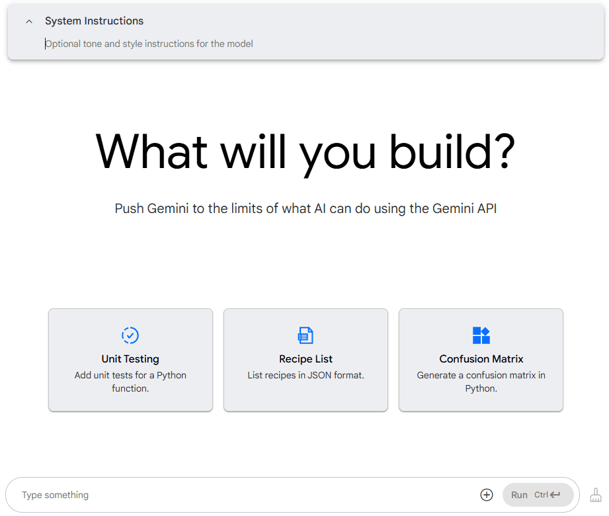Click the 'Push Gemini to the limits' subtitle
Screen dimensions: 609x516
305,208
